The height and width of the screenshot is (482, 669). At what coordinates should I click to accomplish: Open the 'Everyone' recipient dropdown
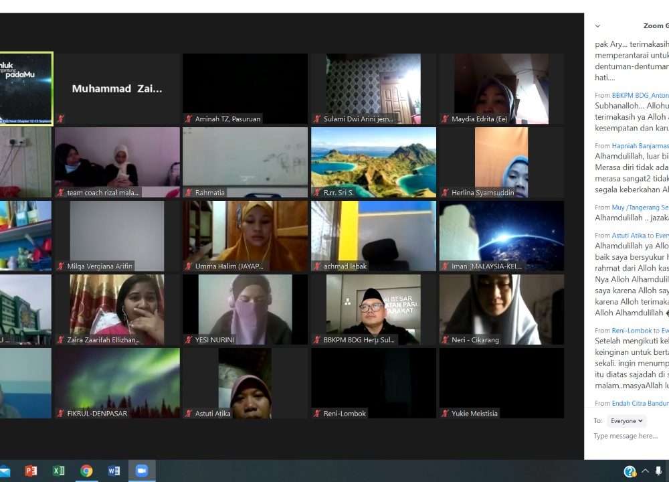[x=627, y=421]
